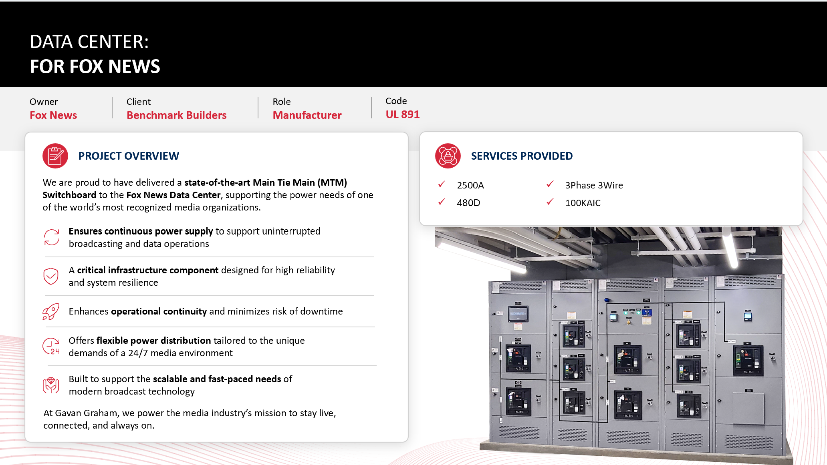Click the red Fox News owner text

point(53,115)
